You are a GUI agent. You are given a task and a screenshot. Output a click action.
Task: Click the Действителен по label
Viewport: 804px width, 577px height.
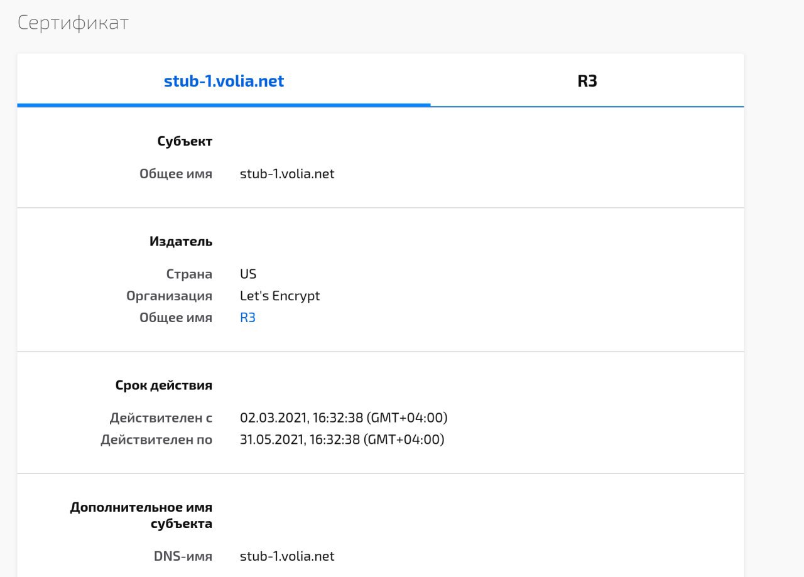[156, 439]
